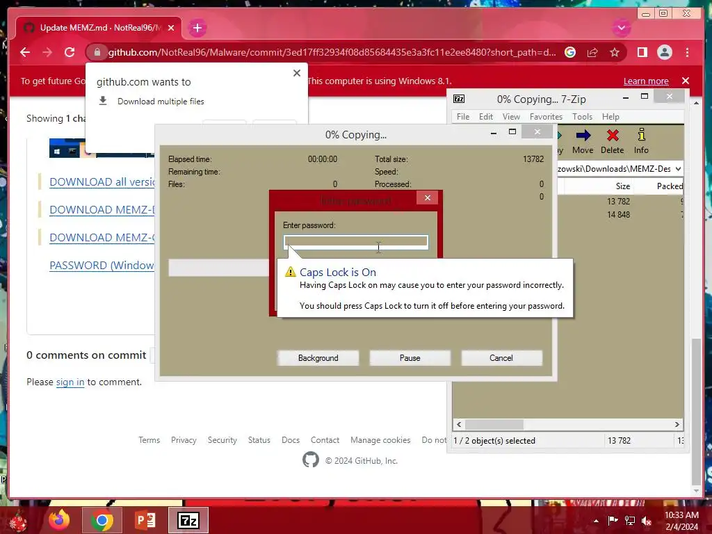Select the 14 848 size row

click(x=618, y=214)
